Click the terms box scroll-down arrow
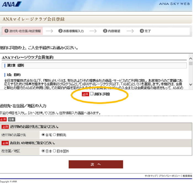 [191, 84]
